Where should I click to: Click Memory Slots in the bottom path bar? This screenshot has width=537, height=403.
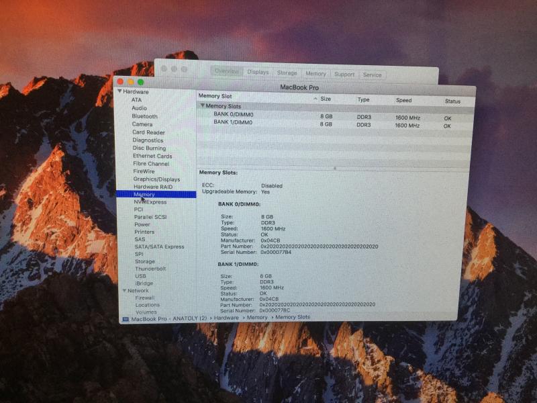293,317
